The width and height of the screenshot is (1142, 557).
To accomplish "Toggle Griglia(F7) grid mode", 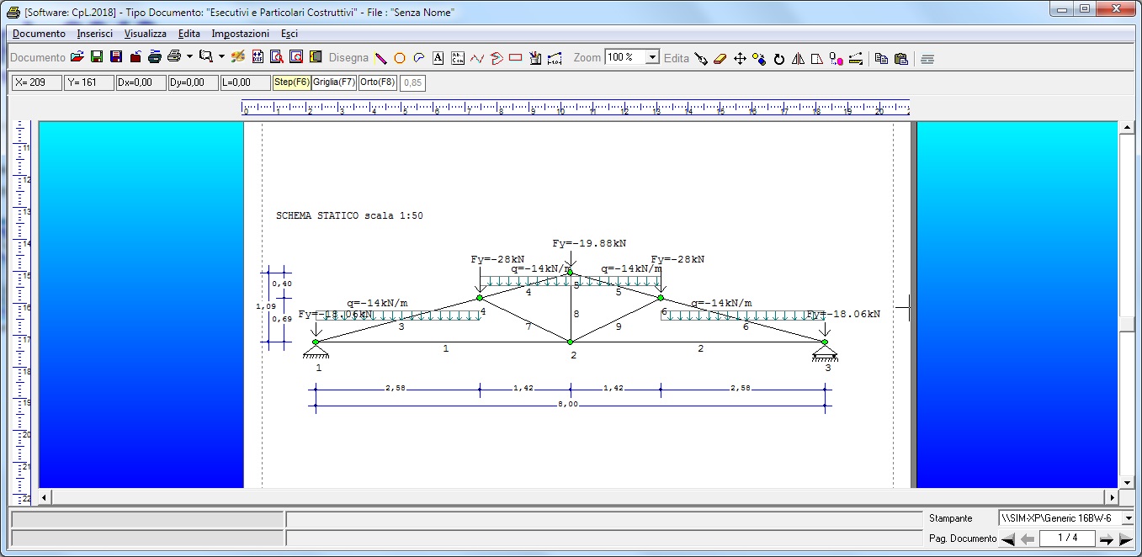I will click(334, 82).
